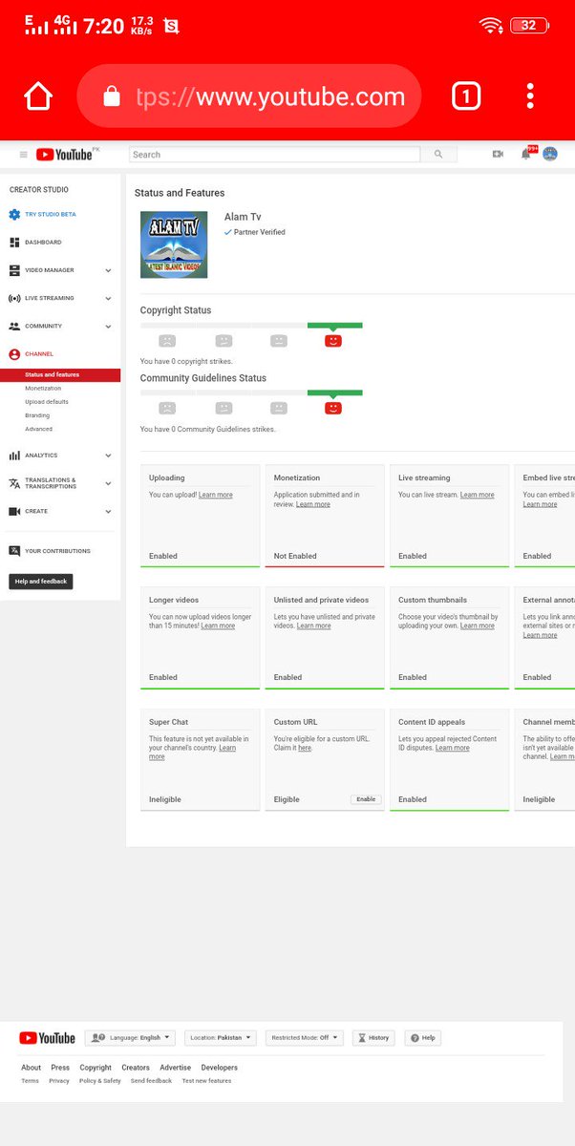The width and height of the screenshot is (575, 1146).
Task: Open the Copyright footer link
Action: (x=96, y=1068)
